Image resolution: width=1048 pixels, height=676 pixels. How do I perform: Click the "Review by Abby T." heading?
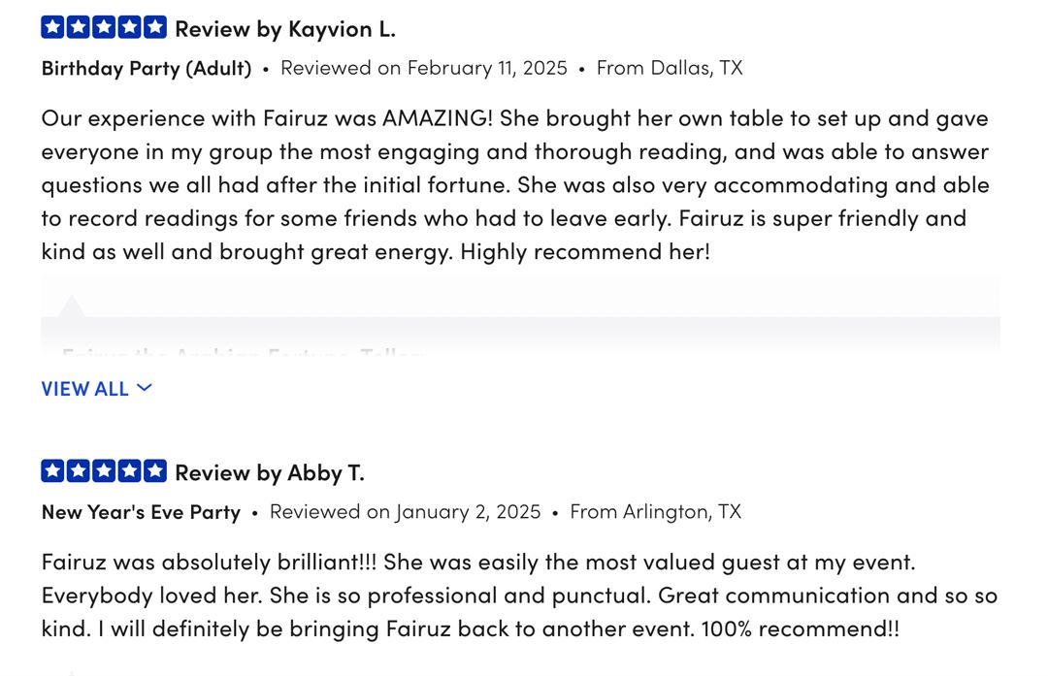tap(270, 473)
